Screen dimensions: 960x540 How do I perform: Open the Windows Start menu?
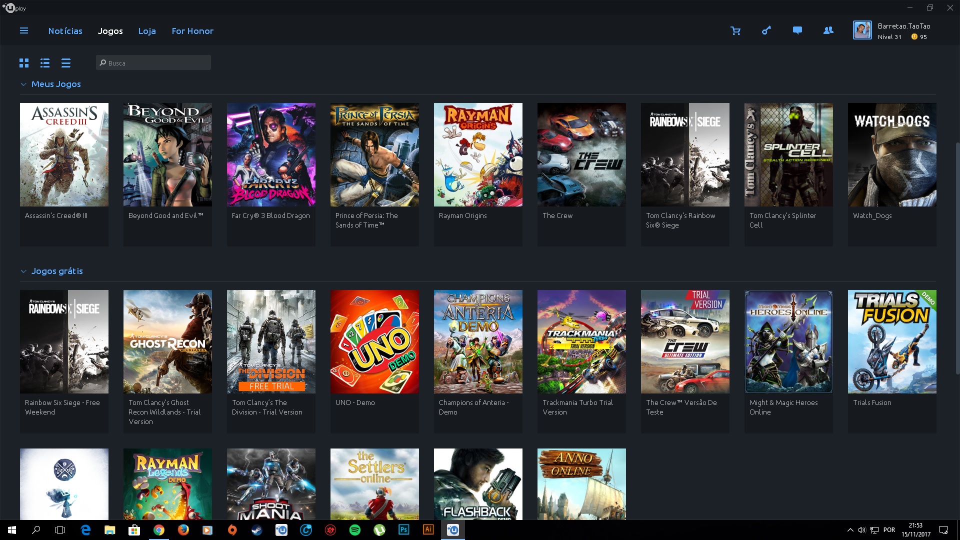click(x=12, y=530)
